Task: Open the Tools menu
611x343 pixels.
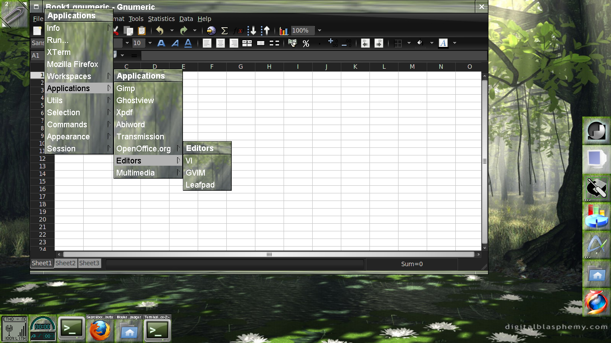Action: tap(136, 19)
